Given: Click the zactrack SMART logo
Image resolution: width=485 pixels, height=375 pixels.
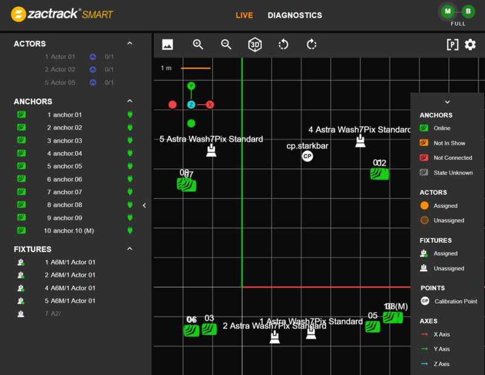Looking at the screenshot, I should coord(62,14).
